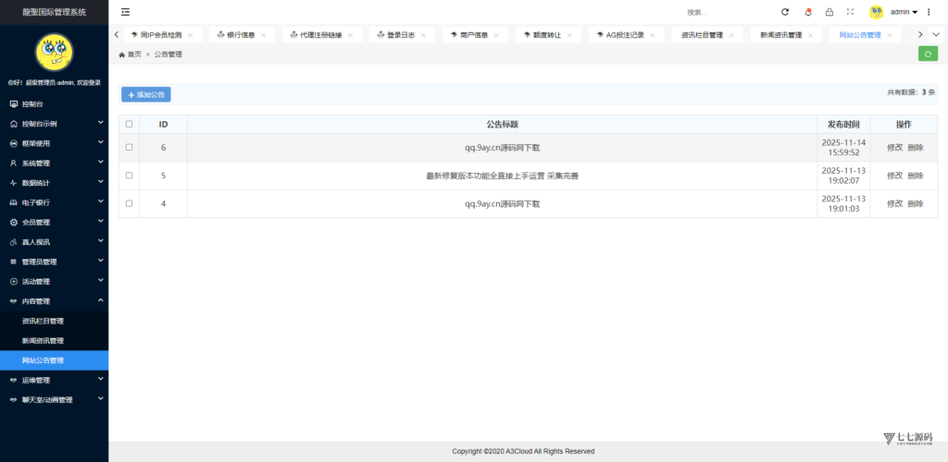Click the green reload button

point(928,54)
